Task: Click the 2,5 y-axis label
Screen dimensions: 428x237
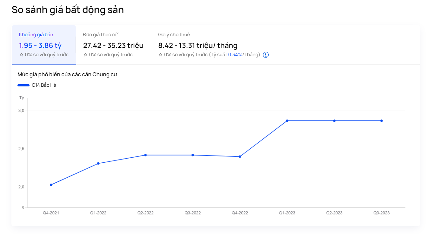Action: pyautogui.click(x=21, y=149)
